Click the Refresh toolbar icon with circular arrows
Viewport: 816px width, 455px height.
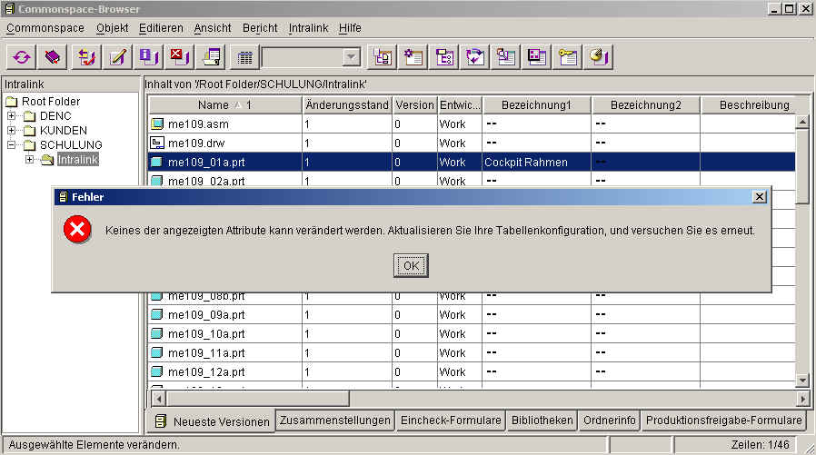21,57
